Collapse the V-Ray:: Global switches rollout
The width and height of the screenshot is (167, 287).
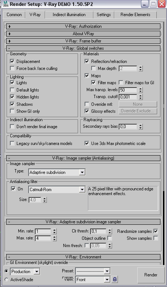point(83,48)
